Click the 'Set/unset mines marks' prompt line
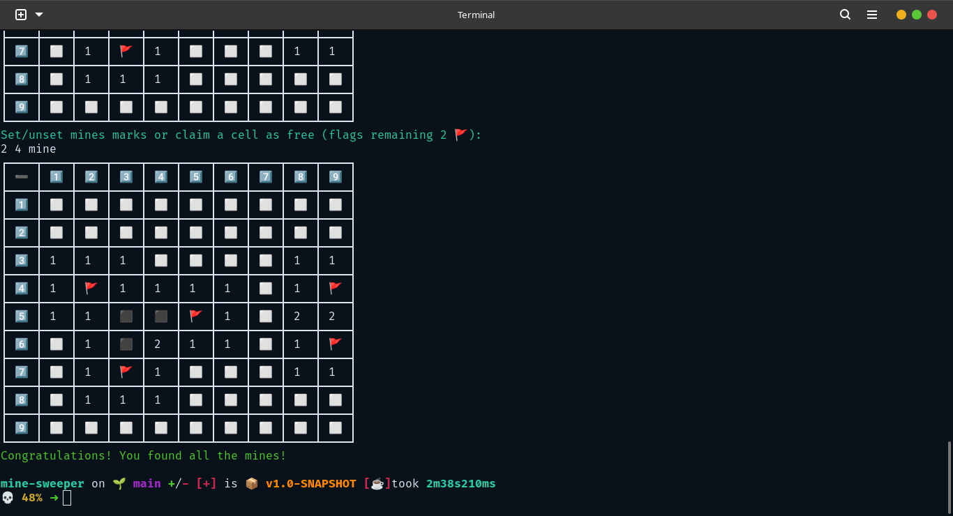 tap(241, 135)
